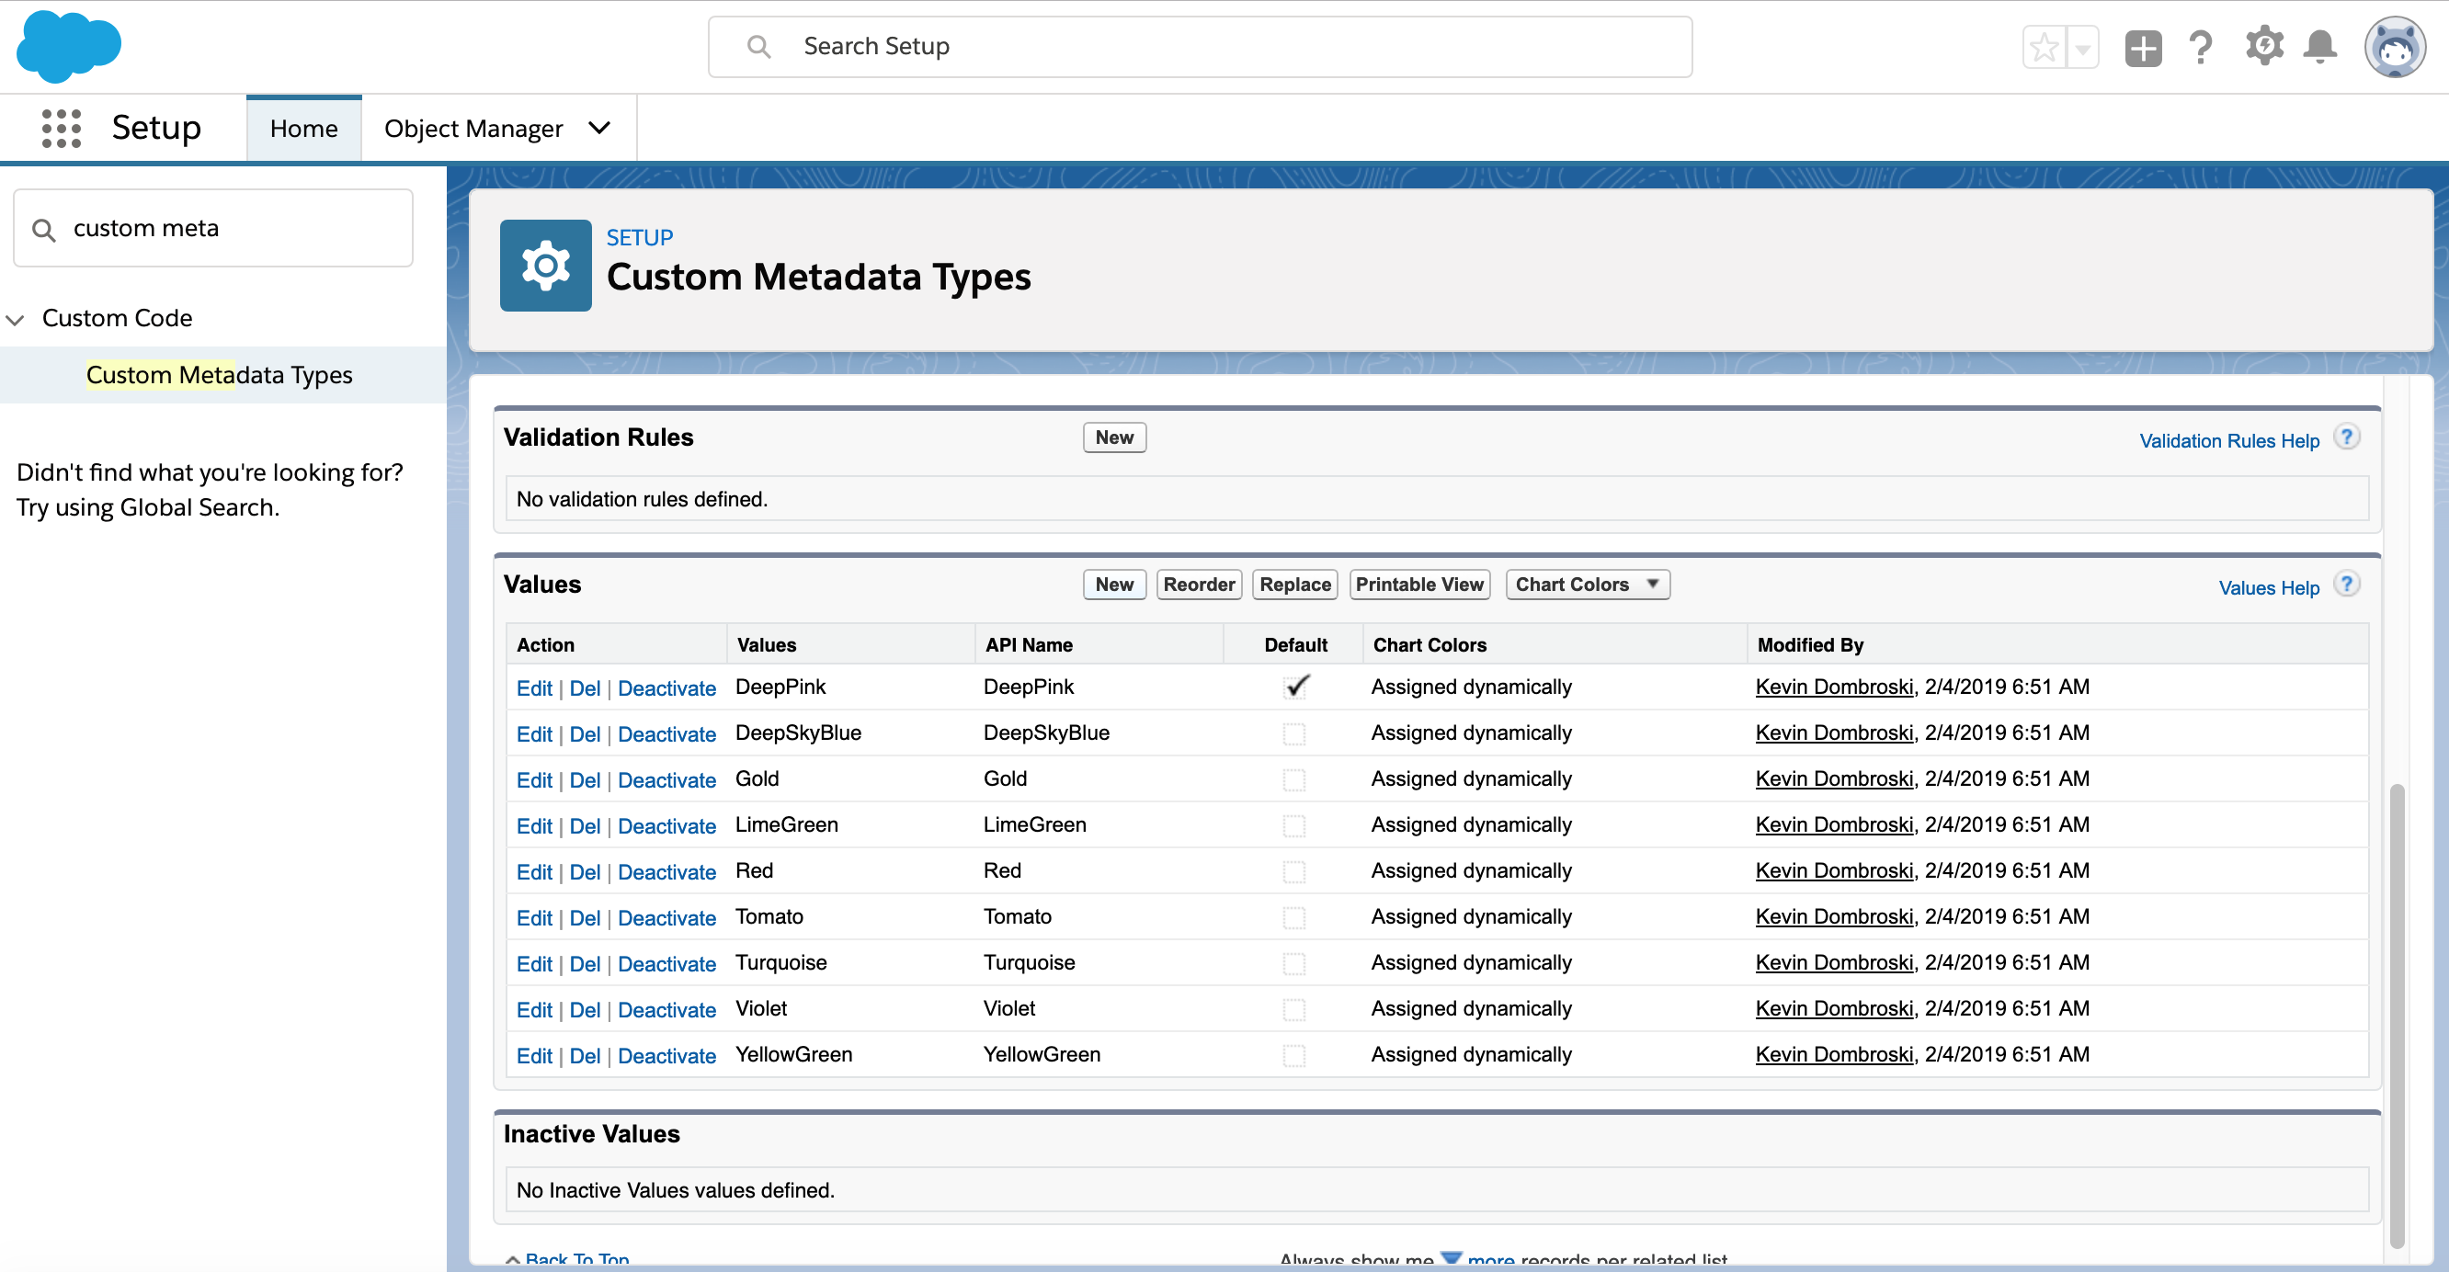Image resolution: width=2449 pixels, height=1272 pixels.
Task: Switch to the Home tab
Action: point(303,129)
